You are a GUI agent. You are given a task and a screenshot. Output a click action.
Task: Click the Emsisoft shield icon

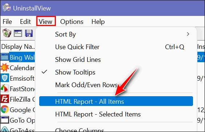point(5,78)
